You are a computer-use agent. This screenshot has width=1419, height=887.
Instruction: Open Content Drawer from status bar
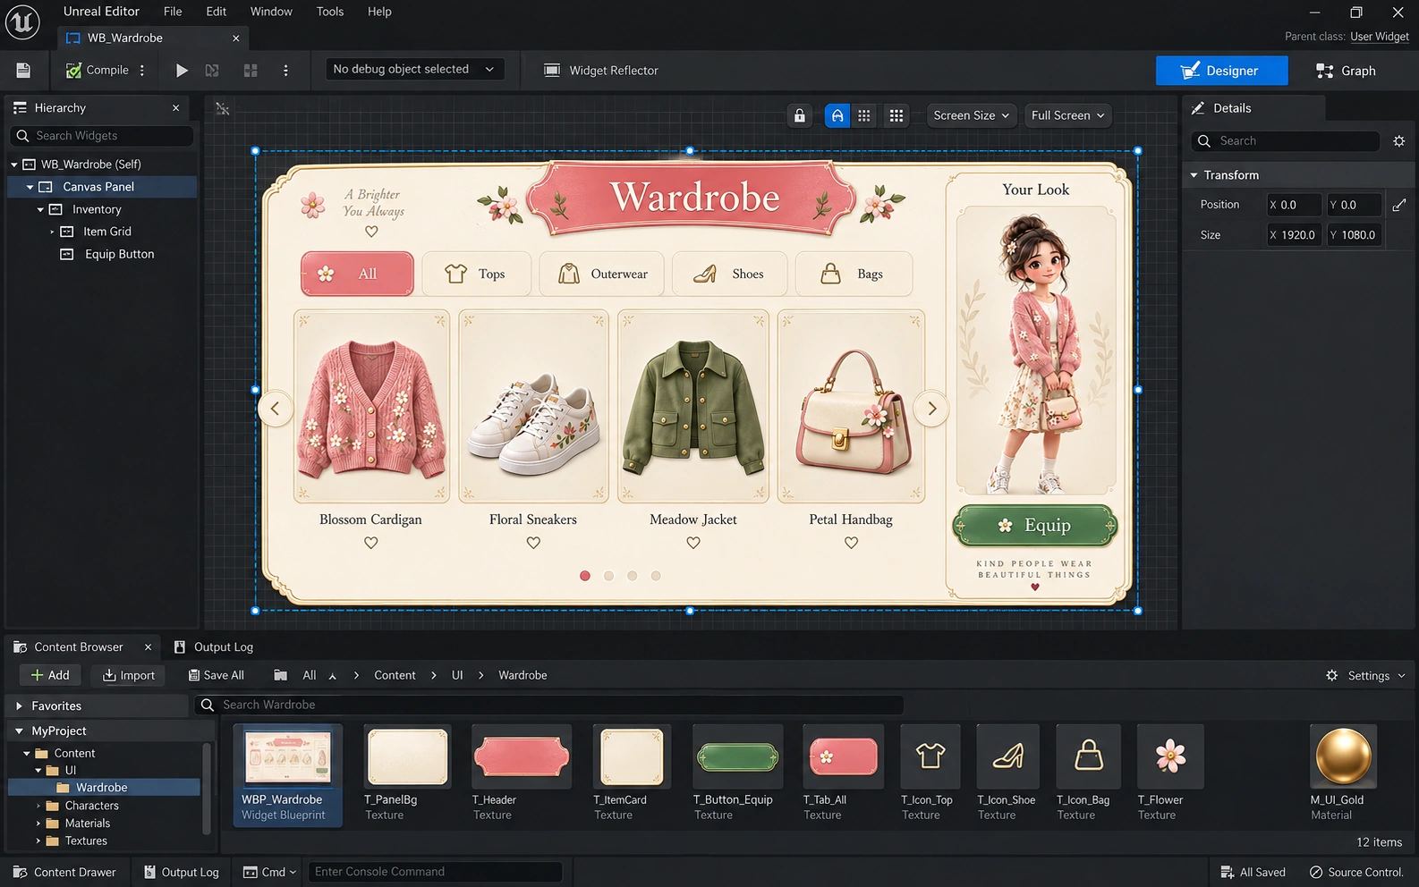64,872
